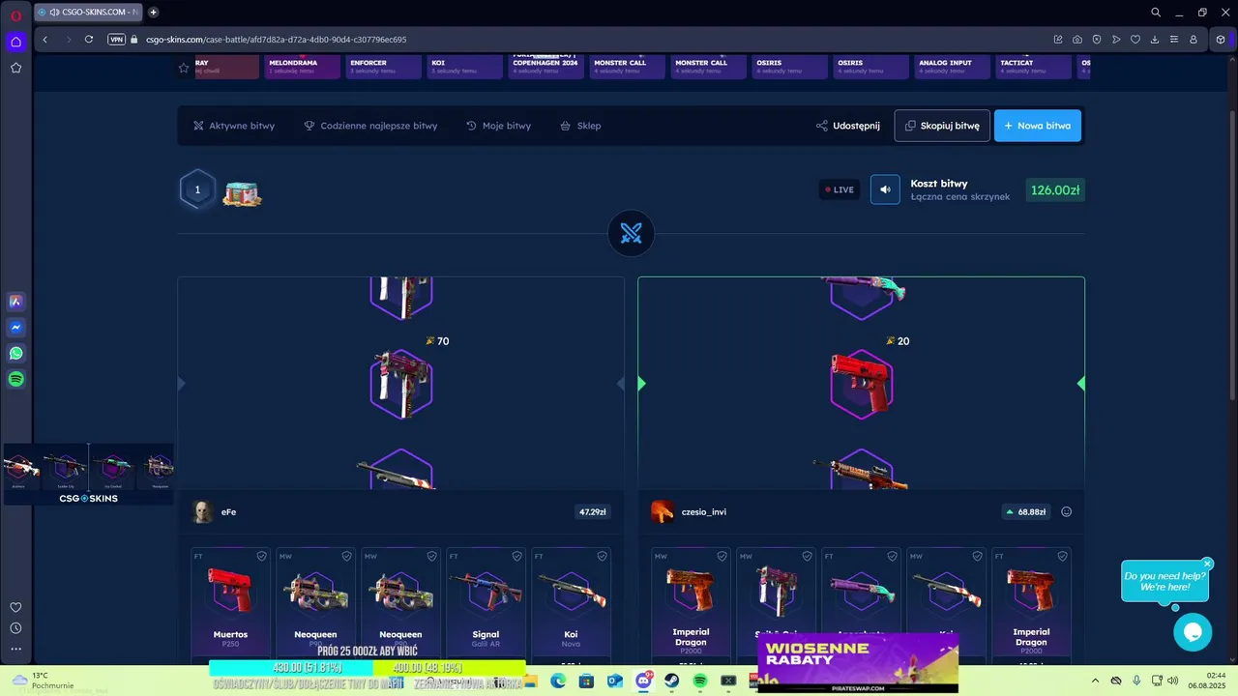1238x696 pixels.
Task: Open live chat support bubble
Action: pyautogui.click(x=1193, y=632)
